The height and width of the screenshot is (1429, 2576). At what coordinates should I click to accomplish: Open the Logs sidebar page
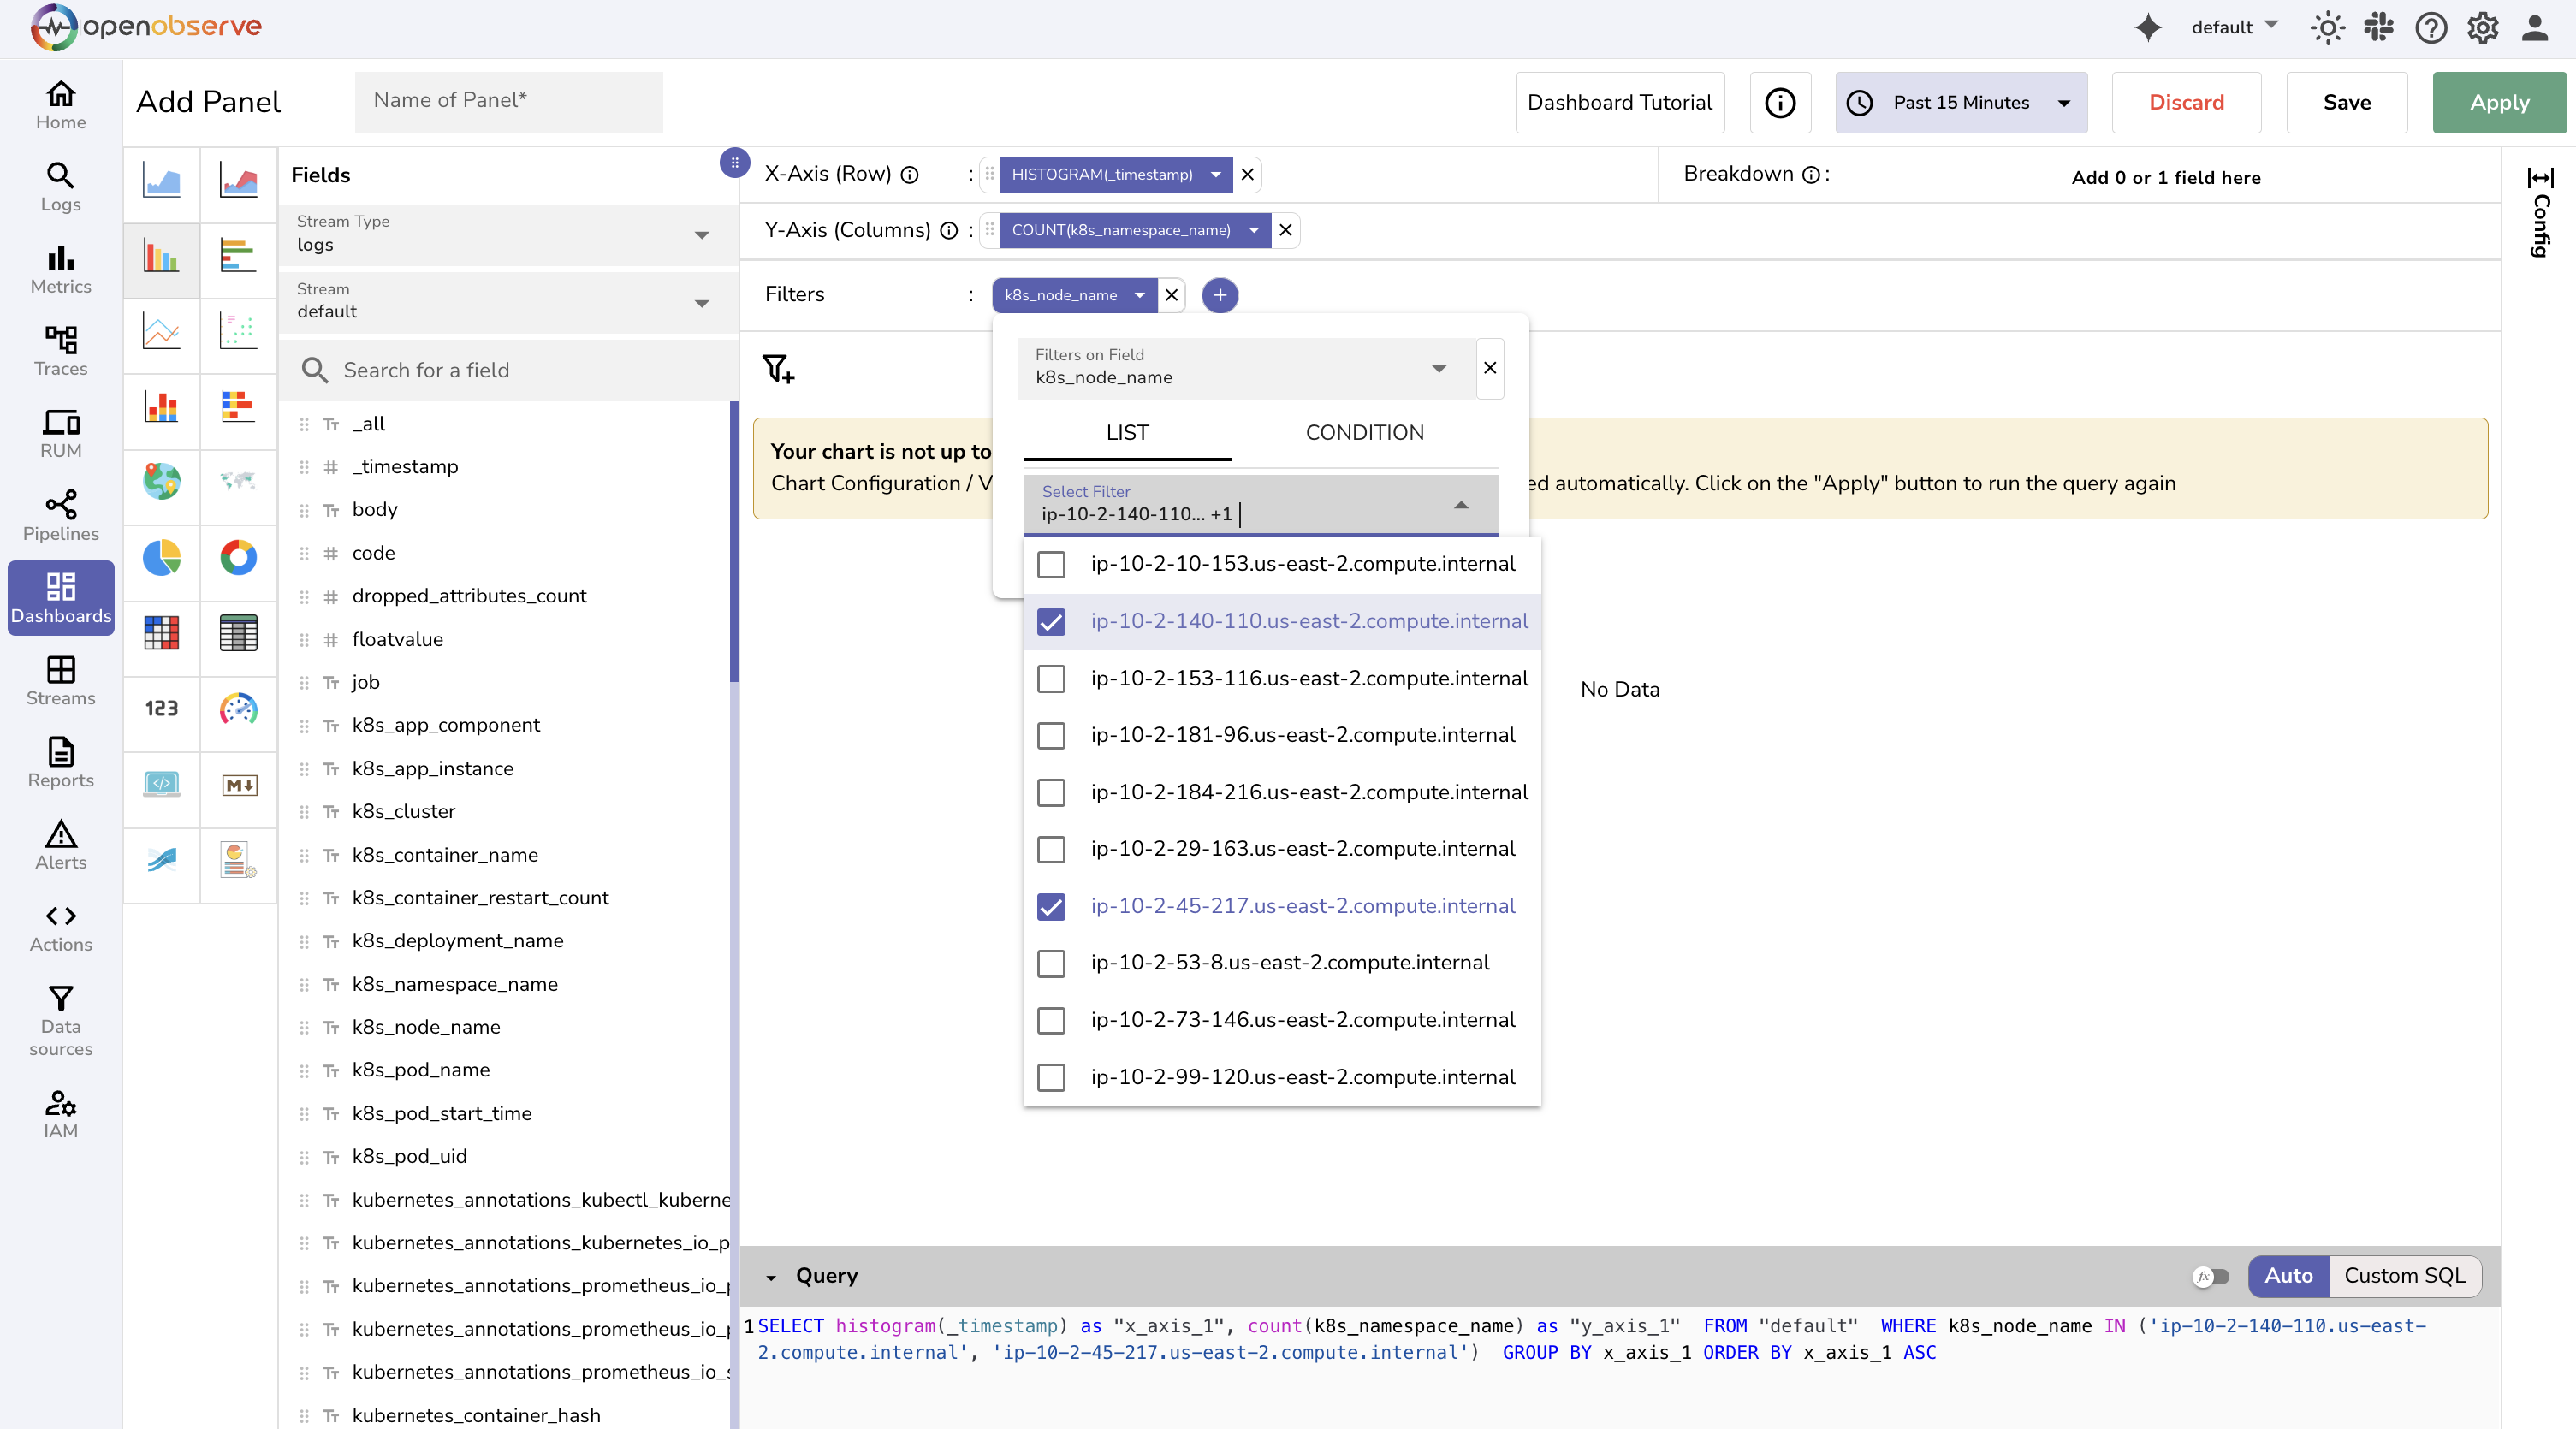61,187
